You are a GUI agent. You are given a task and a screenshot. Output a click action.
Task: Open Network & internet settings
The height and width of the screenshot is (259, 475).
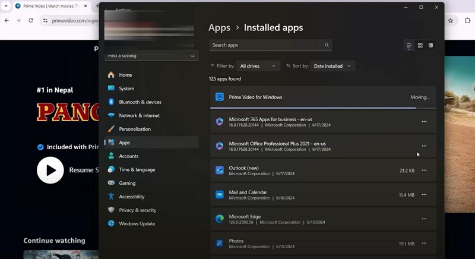[x=151, y=115]
